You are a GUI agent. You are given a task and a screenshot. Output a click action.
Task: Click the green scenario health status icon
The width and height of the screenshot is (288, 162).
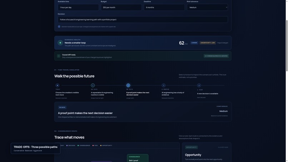point(60,43)
